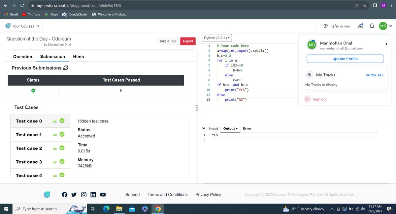The width and height of the screenshot is (396, 214).
Task: Open the browser side panel icon
Action: tap(375, 6)
